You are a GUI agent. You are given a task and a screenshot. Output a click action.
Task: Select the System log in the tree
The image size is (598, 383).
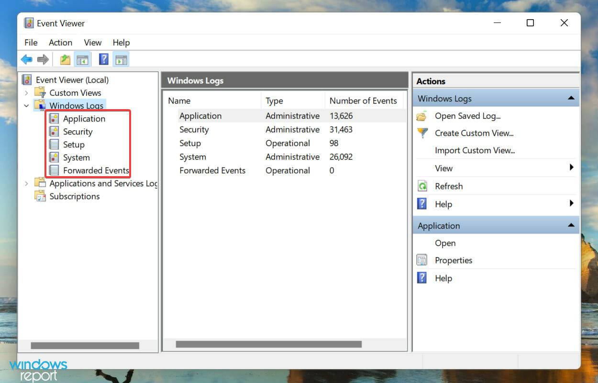coord(77,157)
